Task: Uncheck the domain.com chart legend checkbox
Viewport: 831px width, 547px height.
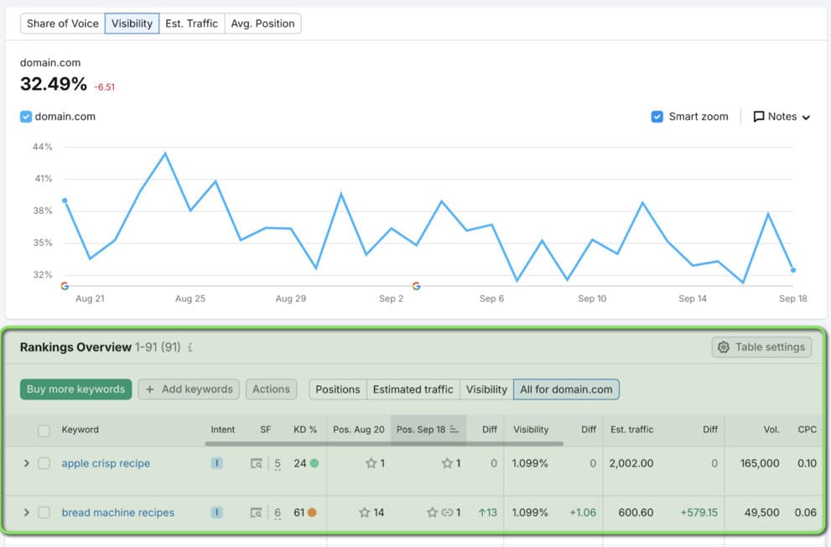Action: (x=25, y=117)
